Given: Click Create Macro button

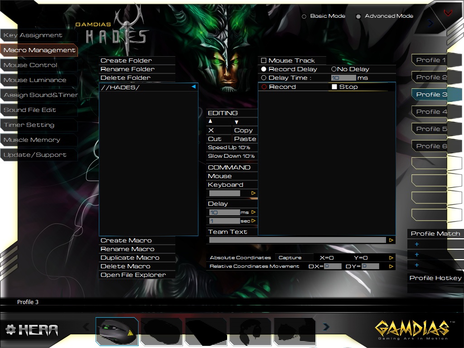Looking at the screenshot, I should [137, 240].
